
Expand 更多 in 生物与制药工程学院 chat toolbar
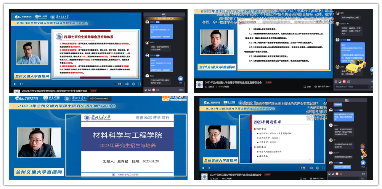pyautogui.click(x=181, y=90)
